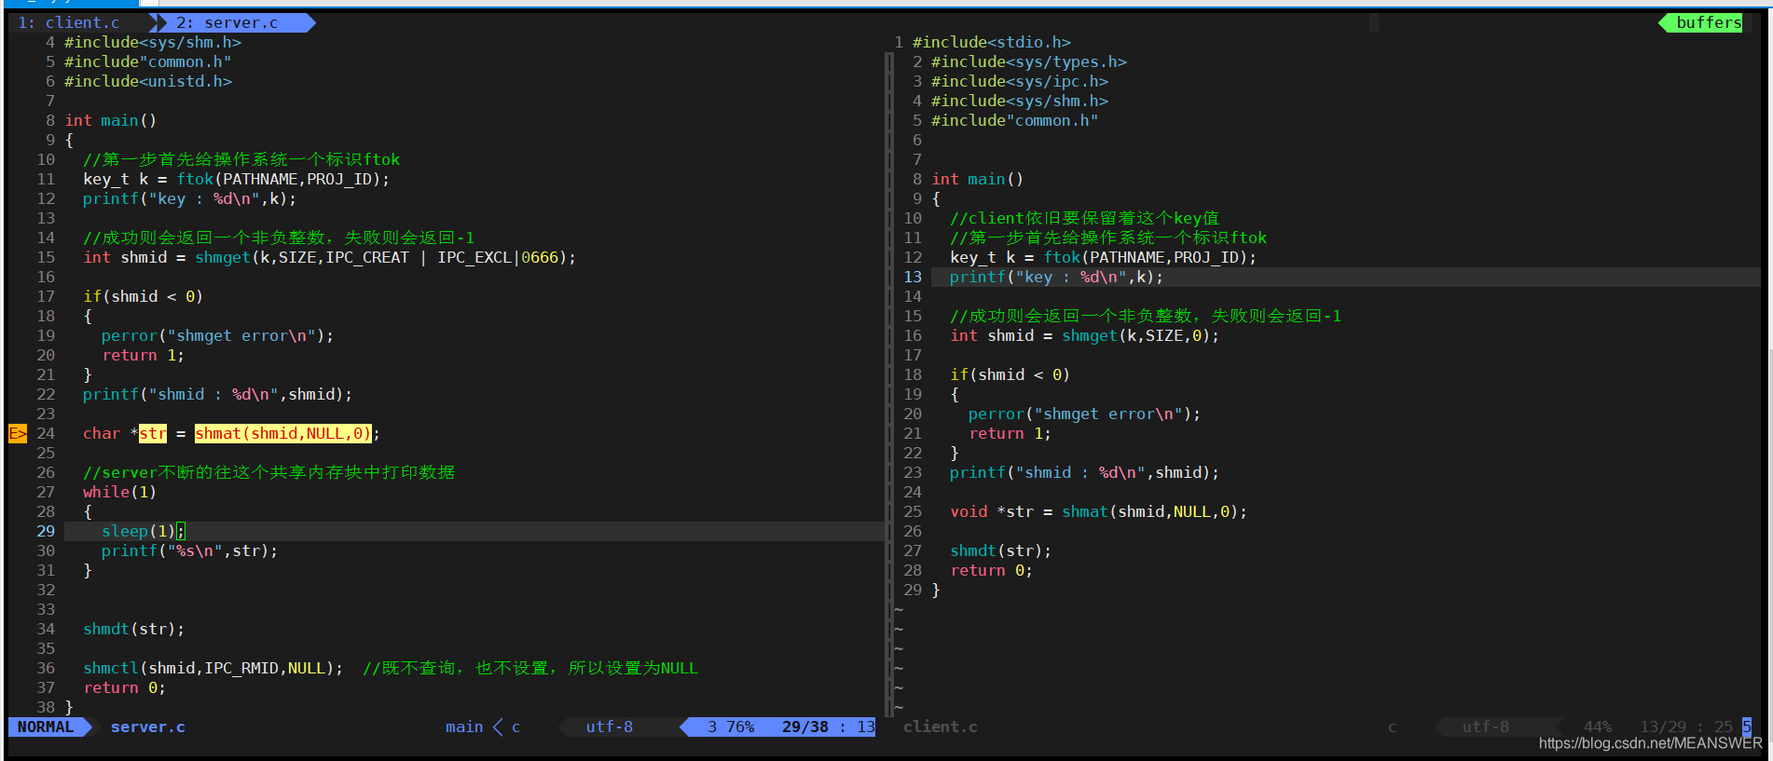The image size is (1773, 761).
Task: Click printf shmid line in client.c
Action: click(x=1084, y=472)
